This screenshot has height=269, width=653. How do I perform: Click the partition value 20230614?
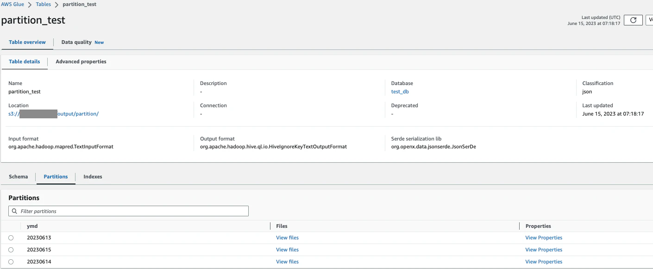[39, 262]
